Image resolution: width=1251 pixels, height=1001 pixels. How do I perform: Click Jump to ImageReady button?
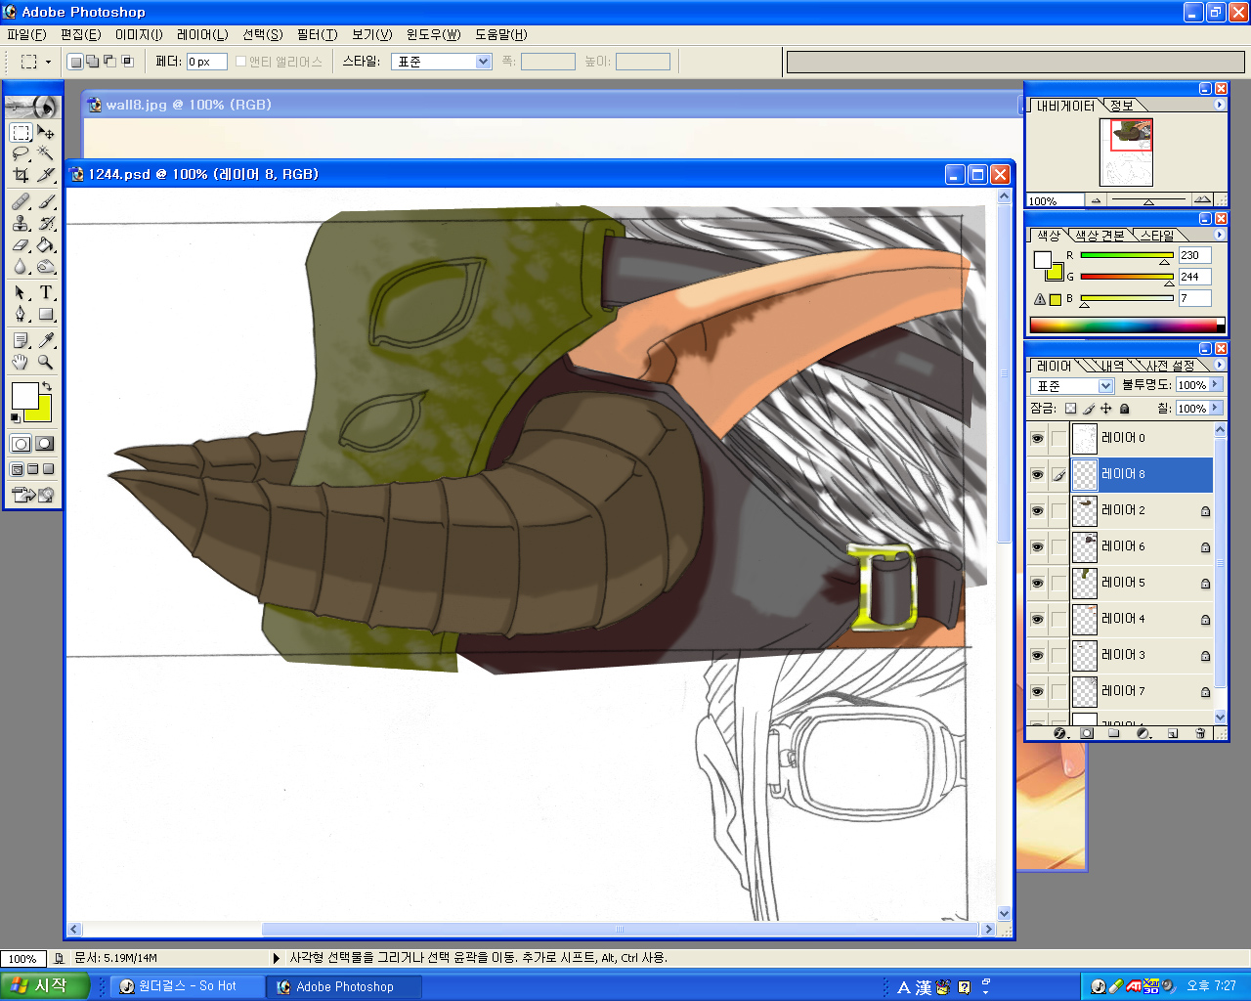[32, 495]
